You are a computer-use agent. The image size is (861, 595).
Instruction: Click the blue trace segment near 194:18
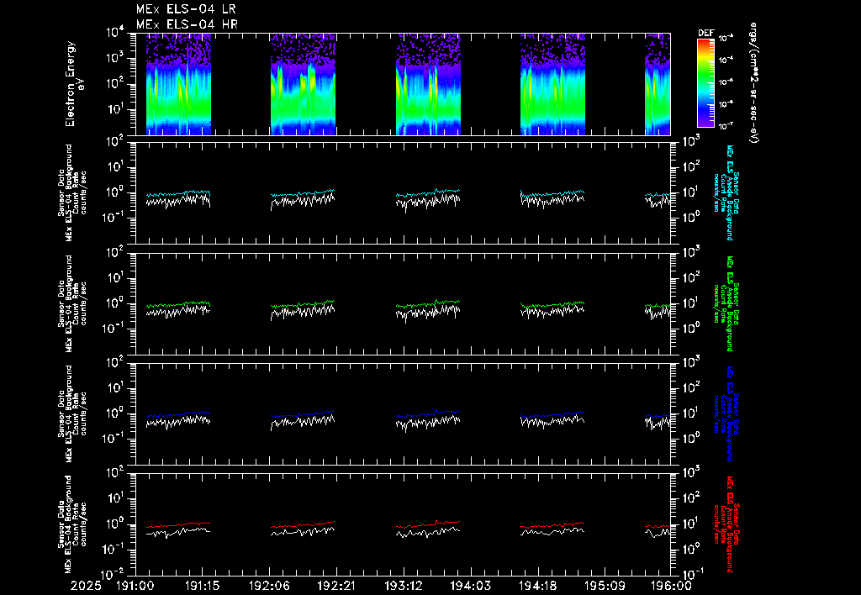(552, 414)
